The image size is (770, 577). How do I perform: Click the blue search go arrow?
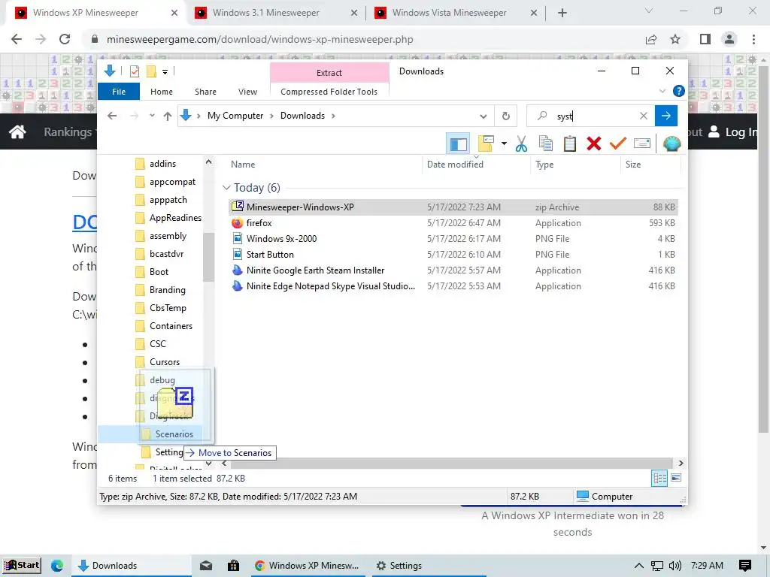pos(666,116)
